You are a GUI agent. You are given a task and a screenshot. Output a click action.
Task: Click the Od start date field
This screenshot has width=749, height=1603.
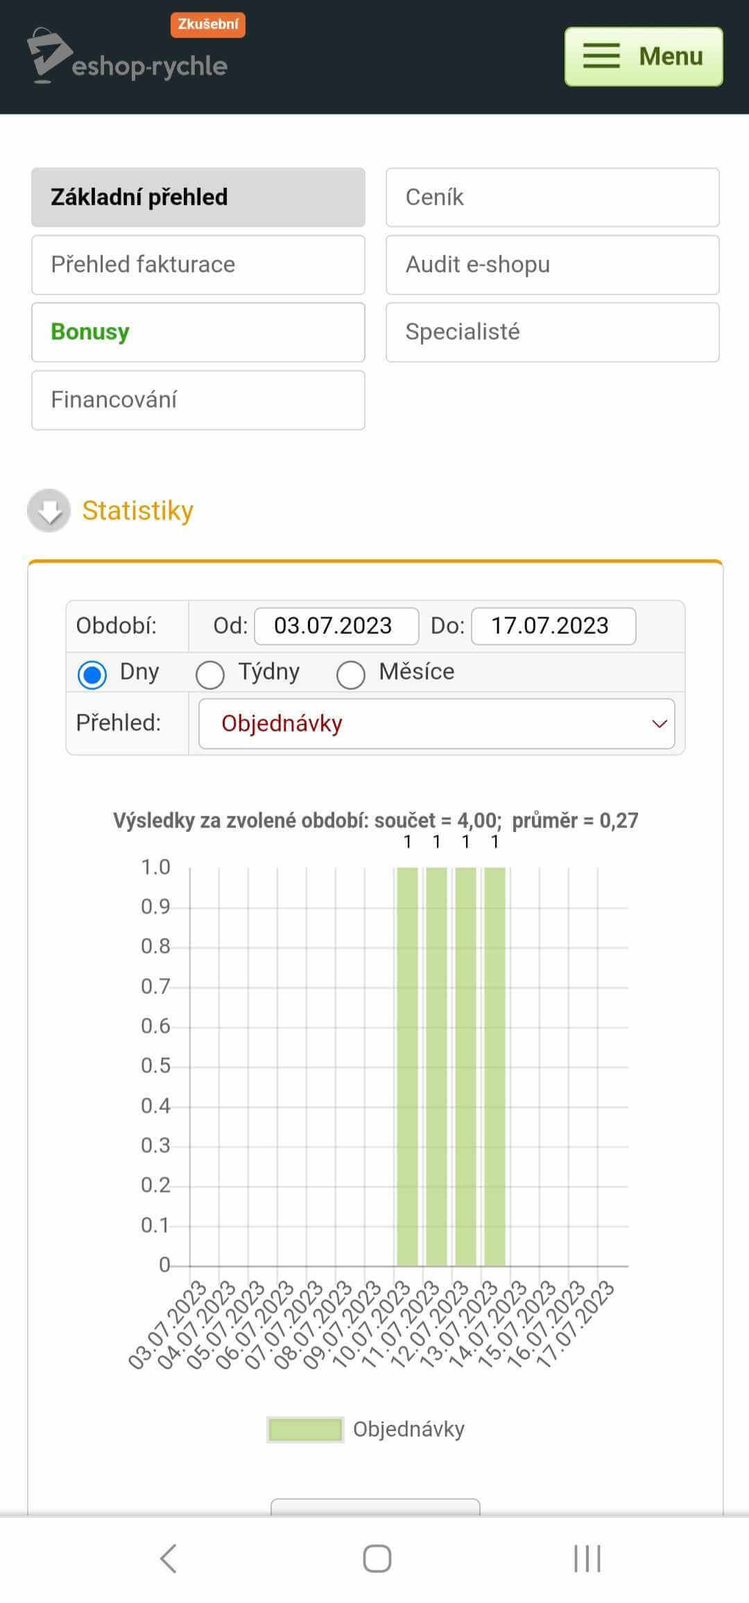pyautogui.click(x=336, y=626)
